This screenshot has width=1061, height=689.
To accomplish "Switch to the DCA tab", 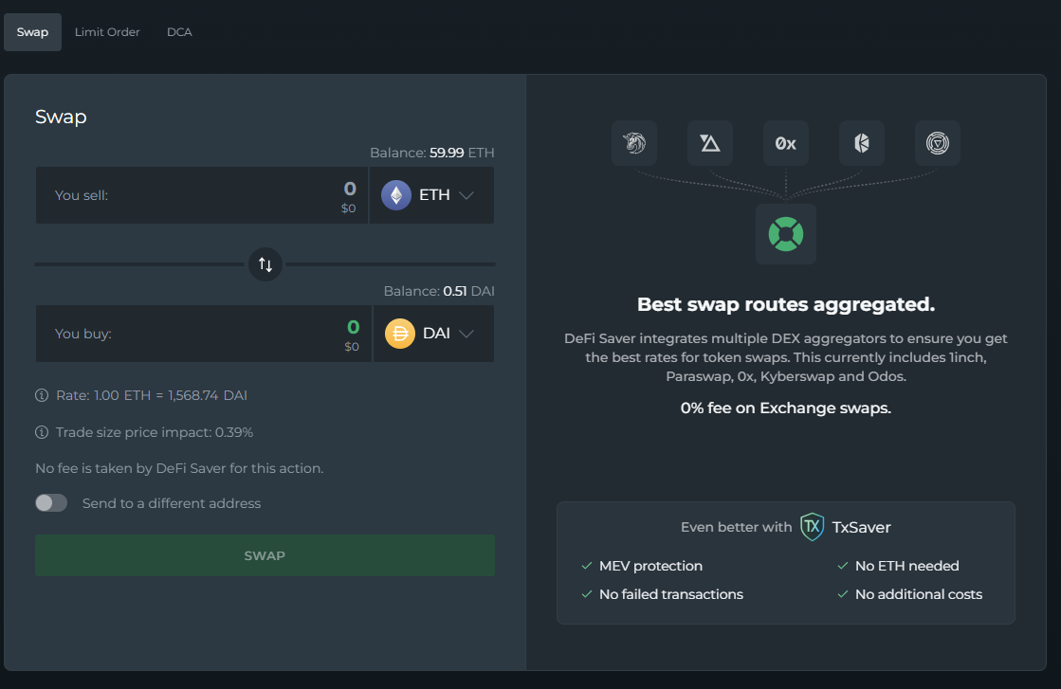I will click(x=179, y=32).
